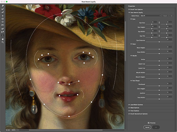
Task: Select the Twirl Clockwise tool
Action: click(x=2, y=16)
